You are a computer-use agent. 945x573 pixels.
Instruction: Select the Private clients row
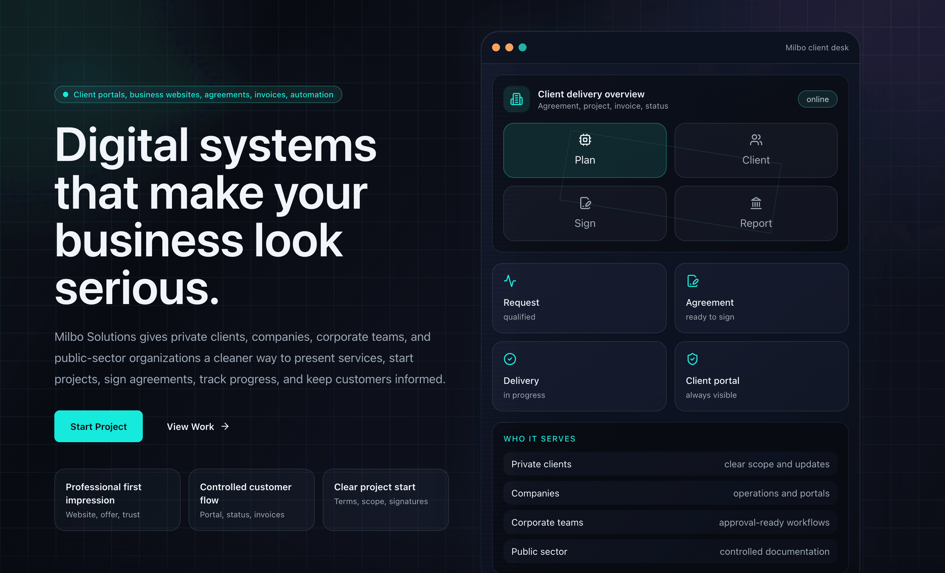click(x=670, y=464)
